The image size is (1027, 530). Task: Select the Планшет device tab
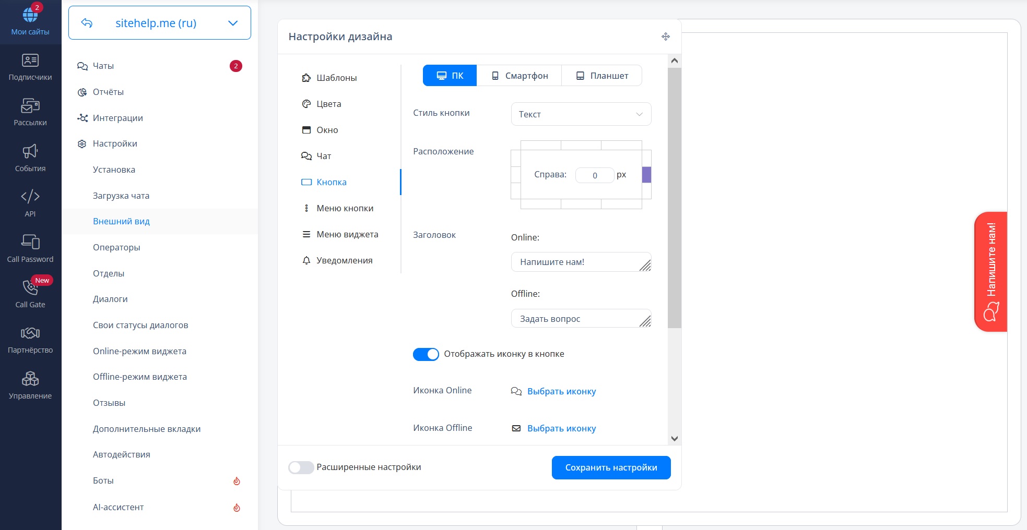(x=602, y=76)
